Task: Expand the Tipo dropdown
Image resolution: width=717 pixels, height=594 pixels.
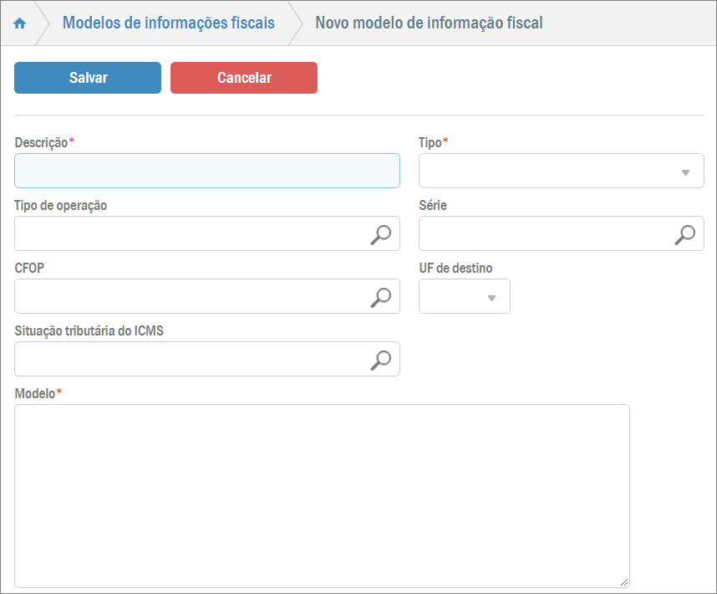Action: [x=684, y=172]
